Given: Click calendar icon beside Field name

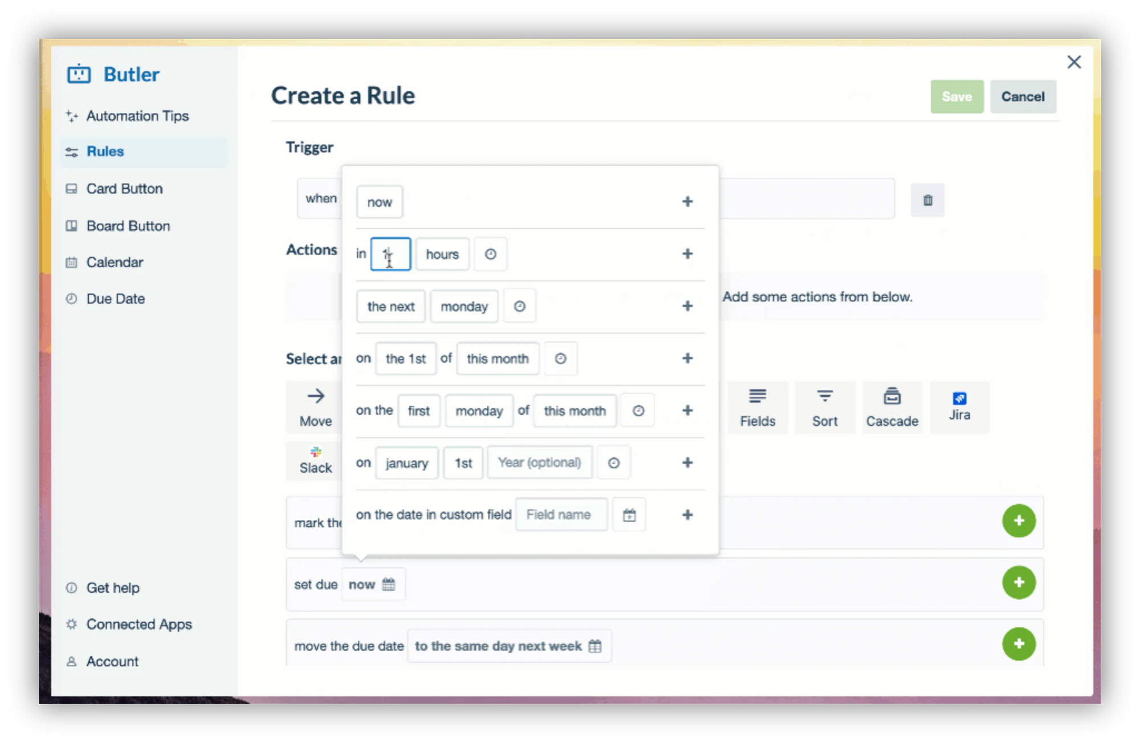Looking at the screenshot, I should point(629,515).
